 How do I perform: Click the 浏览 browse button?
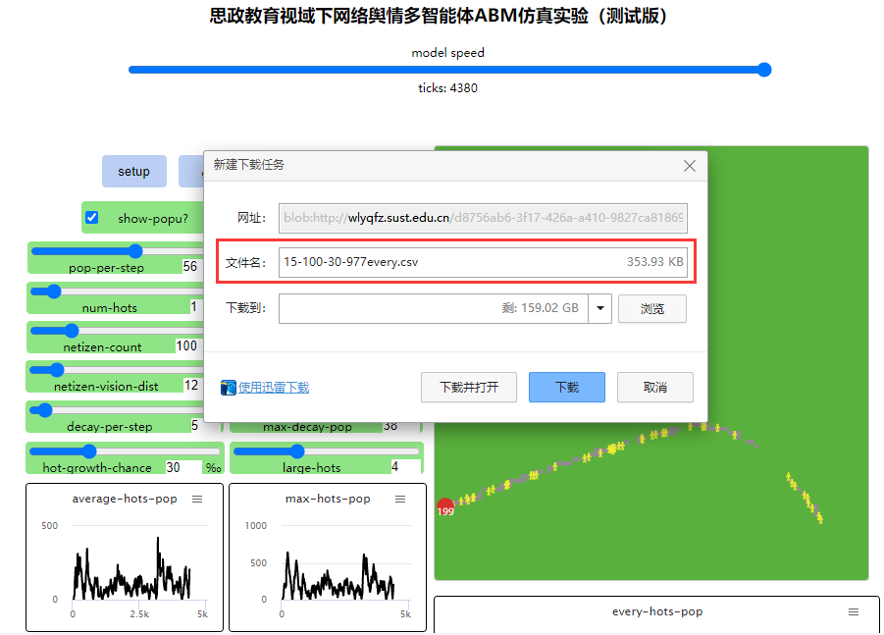652,309
